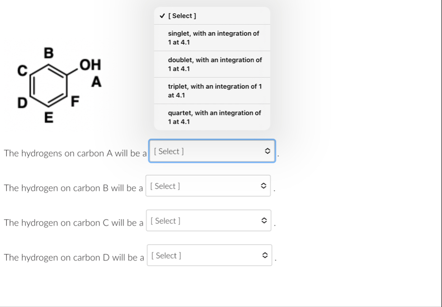Click the B label on the molecule
The width and height of the screenshot is (442, 307).
tap(49, 52)
